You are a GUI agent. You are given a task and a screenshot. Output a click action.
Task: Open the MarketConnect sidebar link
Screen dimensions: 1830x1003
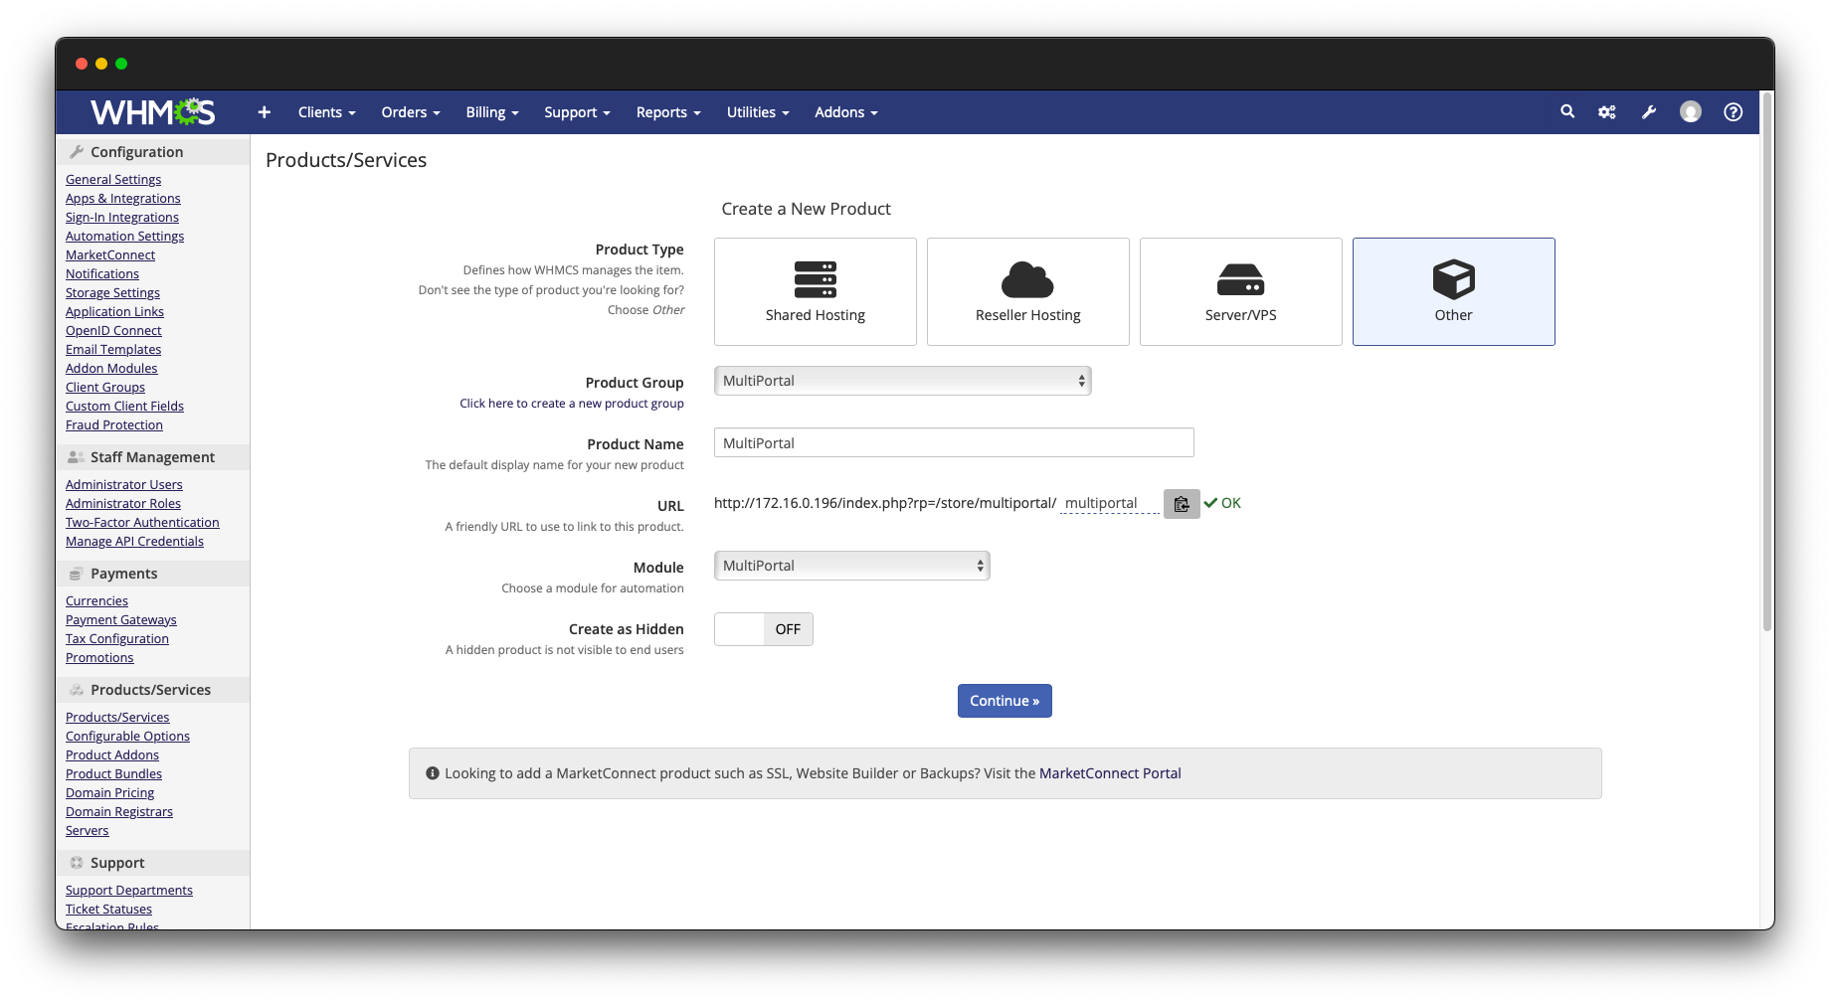(110, 255)
